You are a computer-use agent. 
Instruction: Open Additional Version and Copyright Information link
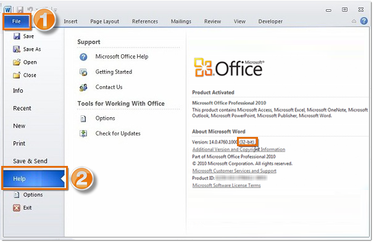tap(239, 149)
